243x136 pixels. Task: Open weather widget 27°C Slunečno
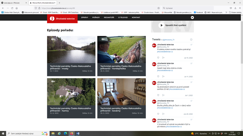pos(199,133)
